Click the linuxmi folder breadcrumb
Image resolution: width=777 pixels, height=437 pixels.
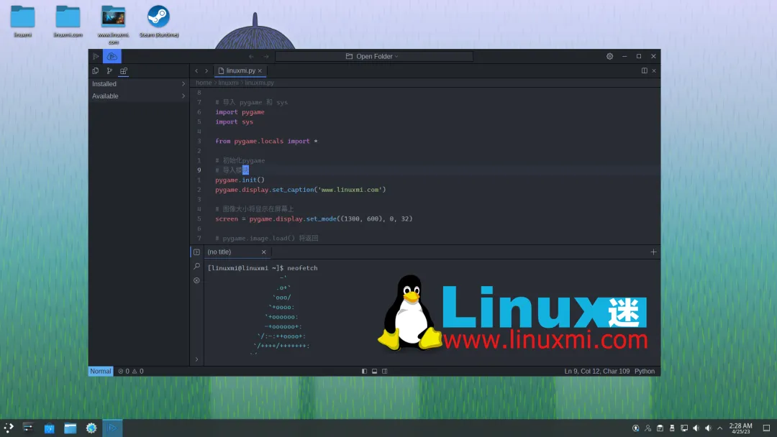(229, 83)
